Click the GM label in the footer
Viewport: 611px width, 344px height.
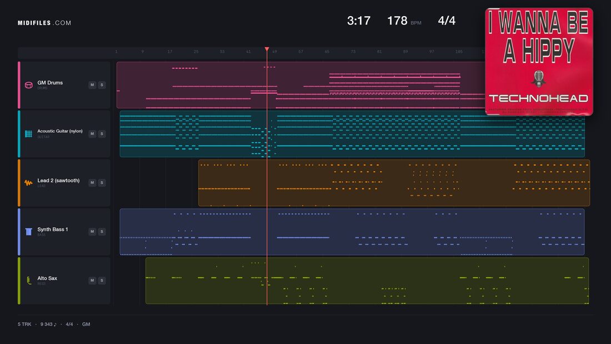pos(86,324)
